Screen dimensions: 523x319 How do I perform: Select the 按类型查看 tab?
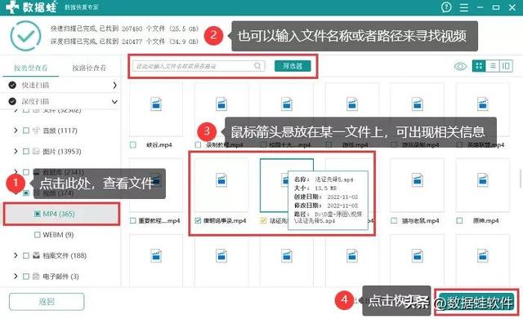click(31, 68)
